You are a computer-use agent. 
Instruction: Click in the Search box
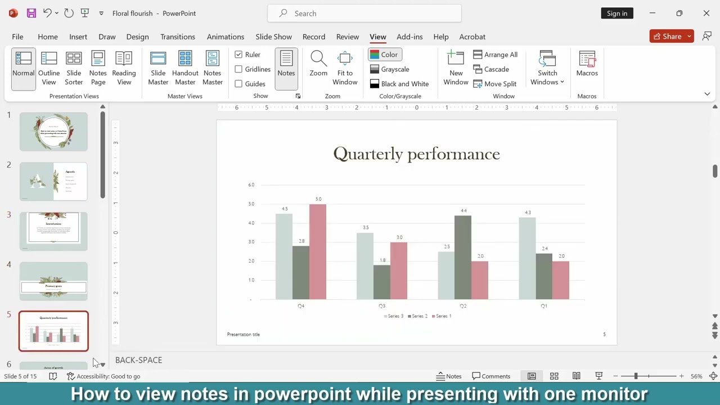point(364,13)
